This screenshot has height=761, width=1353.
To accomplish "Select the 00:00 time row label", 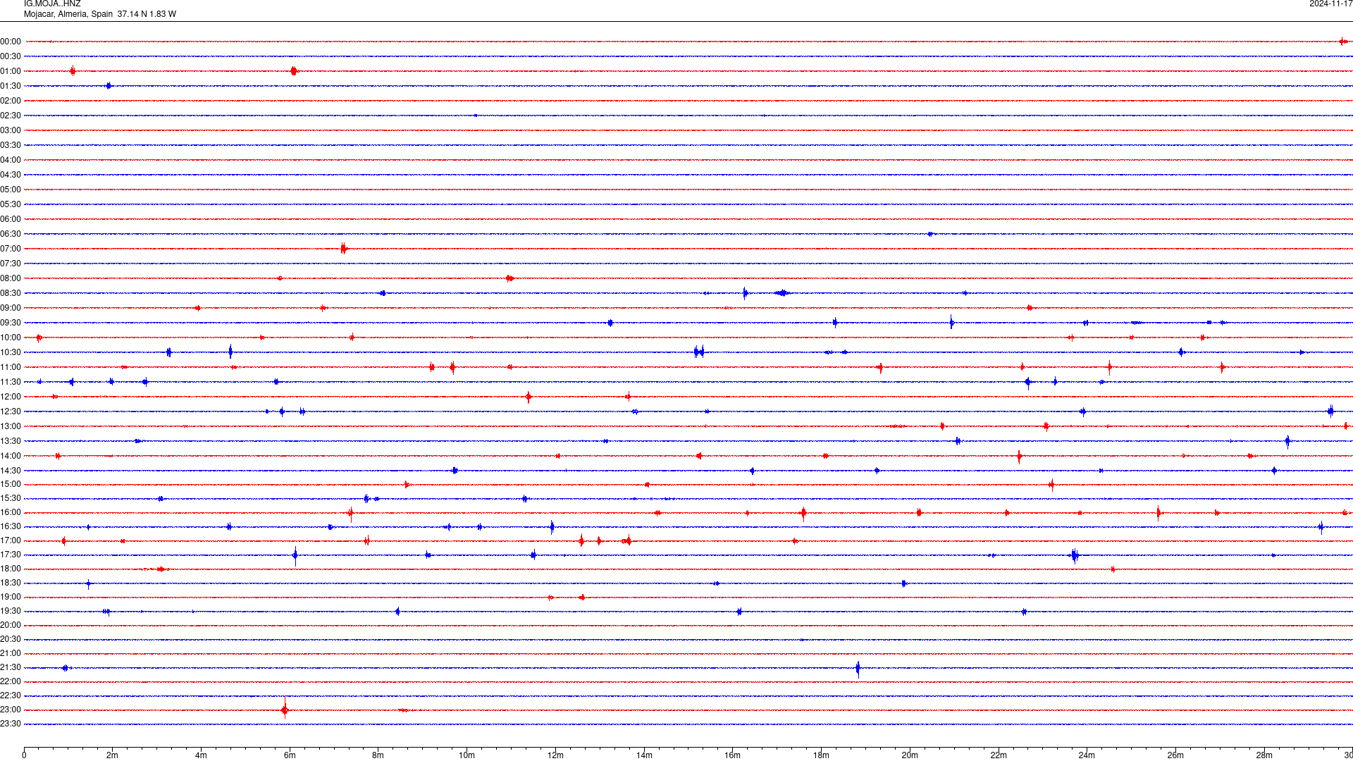I will tap(11, 42).
